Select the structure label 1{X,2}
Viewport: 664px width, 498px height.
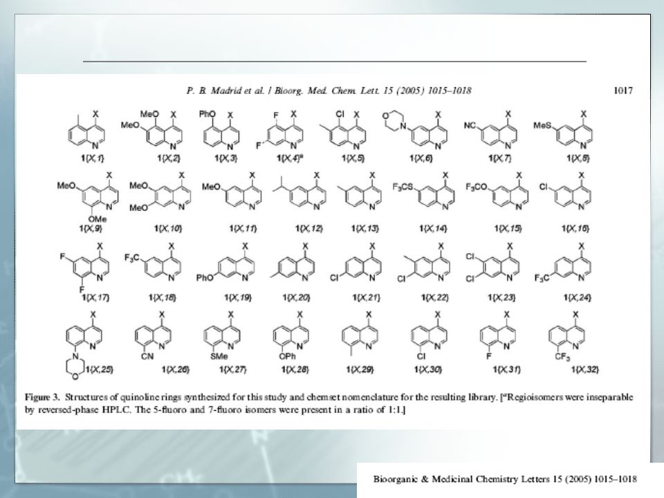169,158
